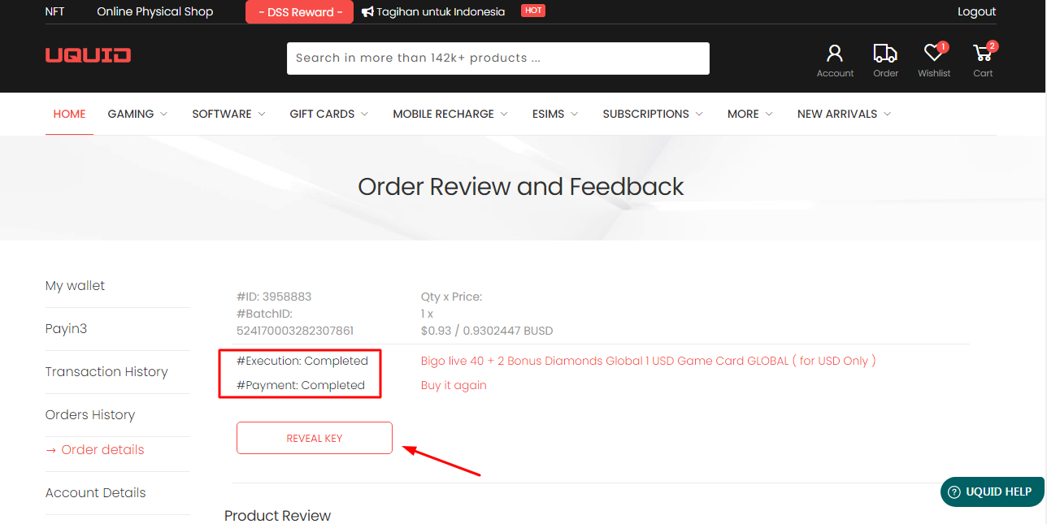Expand the MORE menu chevron

pyautogui.click(x=769, y=114)
